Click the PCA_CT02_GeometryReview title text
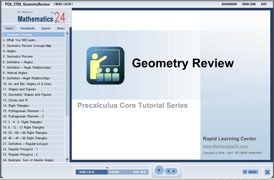274x180 pixels. [27, 4]
